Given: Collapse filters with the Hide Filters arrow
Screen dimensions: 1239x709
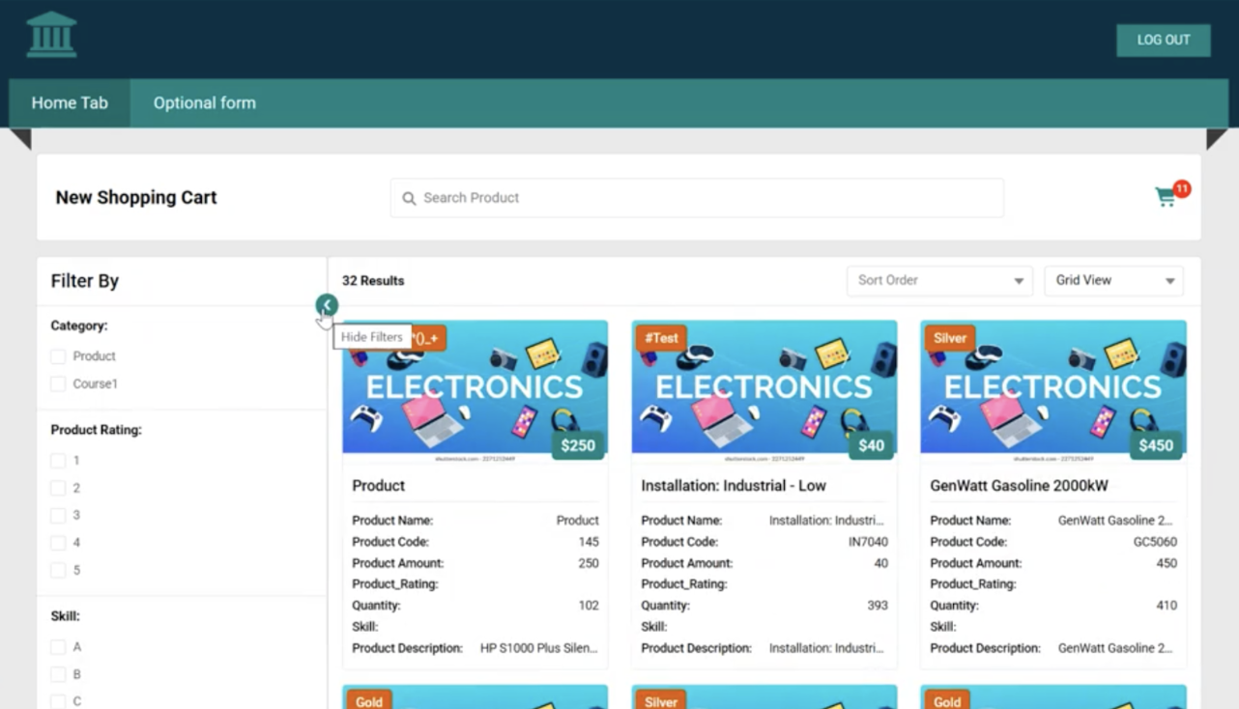Looking at the screenshot, I should click(327, 305).
